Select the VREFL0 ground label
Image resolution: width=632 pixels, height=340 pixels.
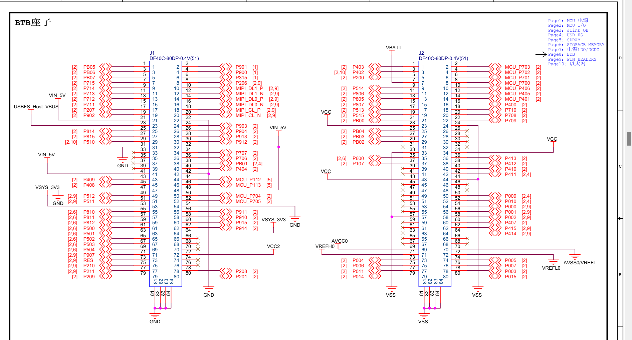551,268
